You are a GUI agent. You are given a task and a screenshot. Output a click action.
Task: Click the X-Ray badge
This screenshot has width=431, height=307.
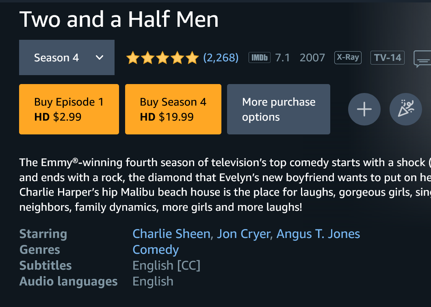[x=348, y=58]
